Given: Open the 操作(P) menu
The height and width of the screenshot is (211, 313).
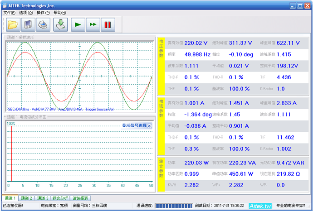Looking at the screenshot, I should click(x=43, y=13).
